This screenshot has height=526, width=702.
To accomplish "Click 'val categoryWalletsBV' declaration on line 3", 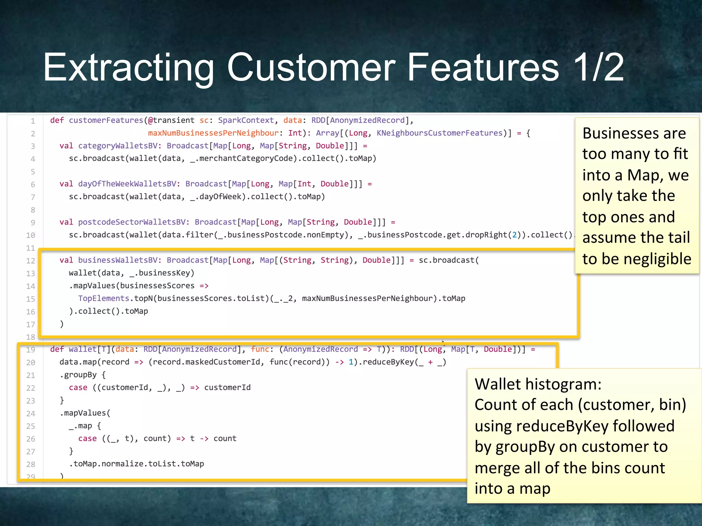I will click(x=108, y=146).
